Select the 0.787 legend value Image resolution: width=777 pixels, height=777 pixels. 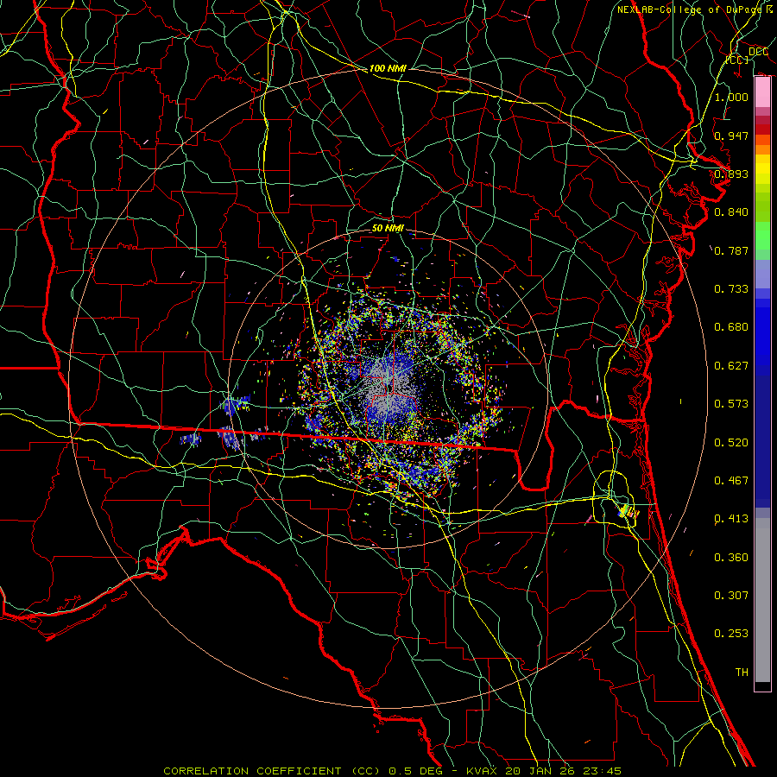tap(731, 250)
